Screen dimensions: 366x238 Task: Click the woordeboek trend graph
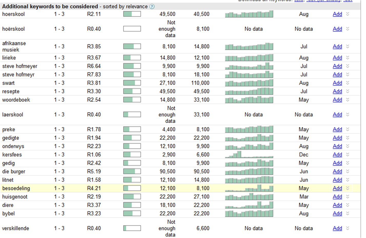(249, 100)
